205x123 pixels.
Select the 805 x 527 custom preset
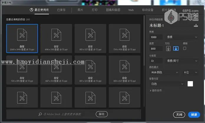pyautogui.click(x=125, y=70)
